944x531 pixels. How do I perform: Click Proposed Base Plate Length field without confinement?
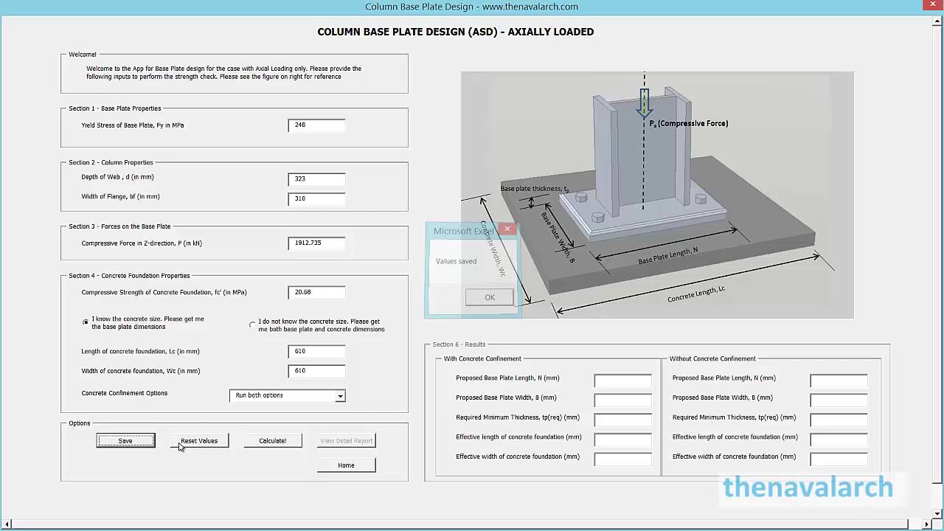[839, 381]
